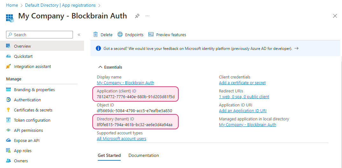The height and width of the screenshot is (168, 342).
Task: Click Add an Application ID URI link
Action: point(243,111)
